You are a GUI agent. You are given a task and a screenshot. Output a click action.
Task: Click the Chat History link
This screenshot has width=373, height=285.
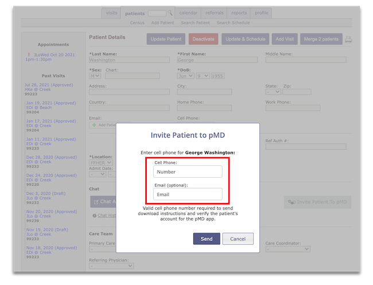coord(107,216)
